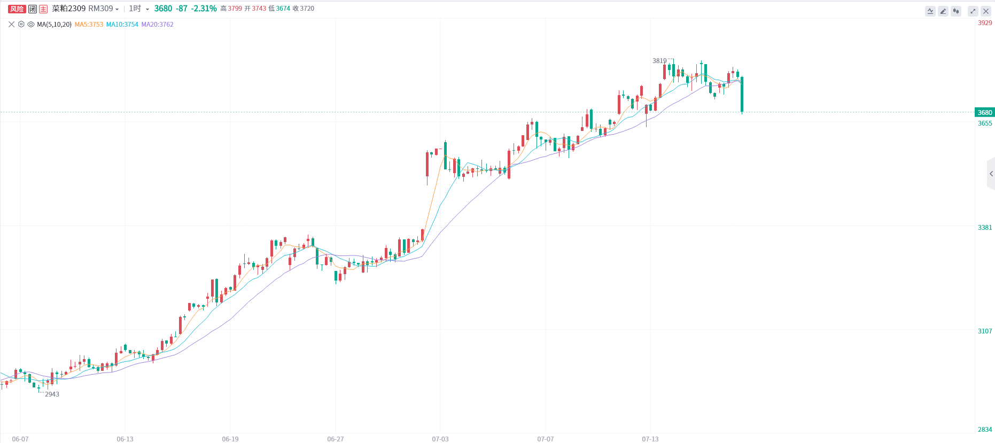Click the orange MA5:3753 value
This screenshot has width=995, height=443.
click(89, 25)
